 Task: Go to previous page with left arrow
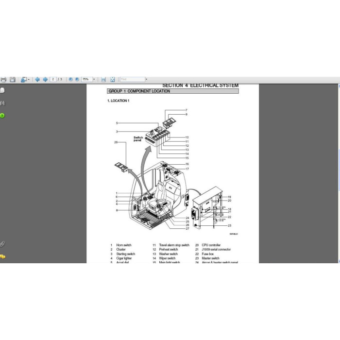(x=37, y=79)
